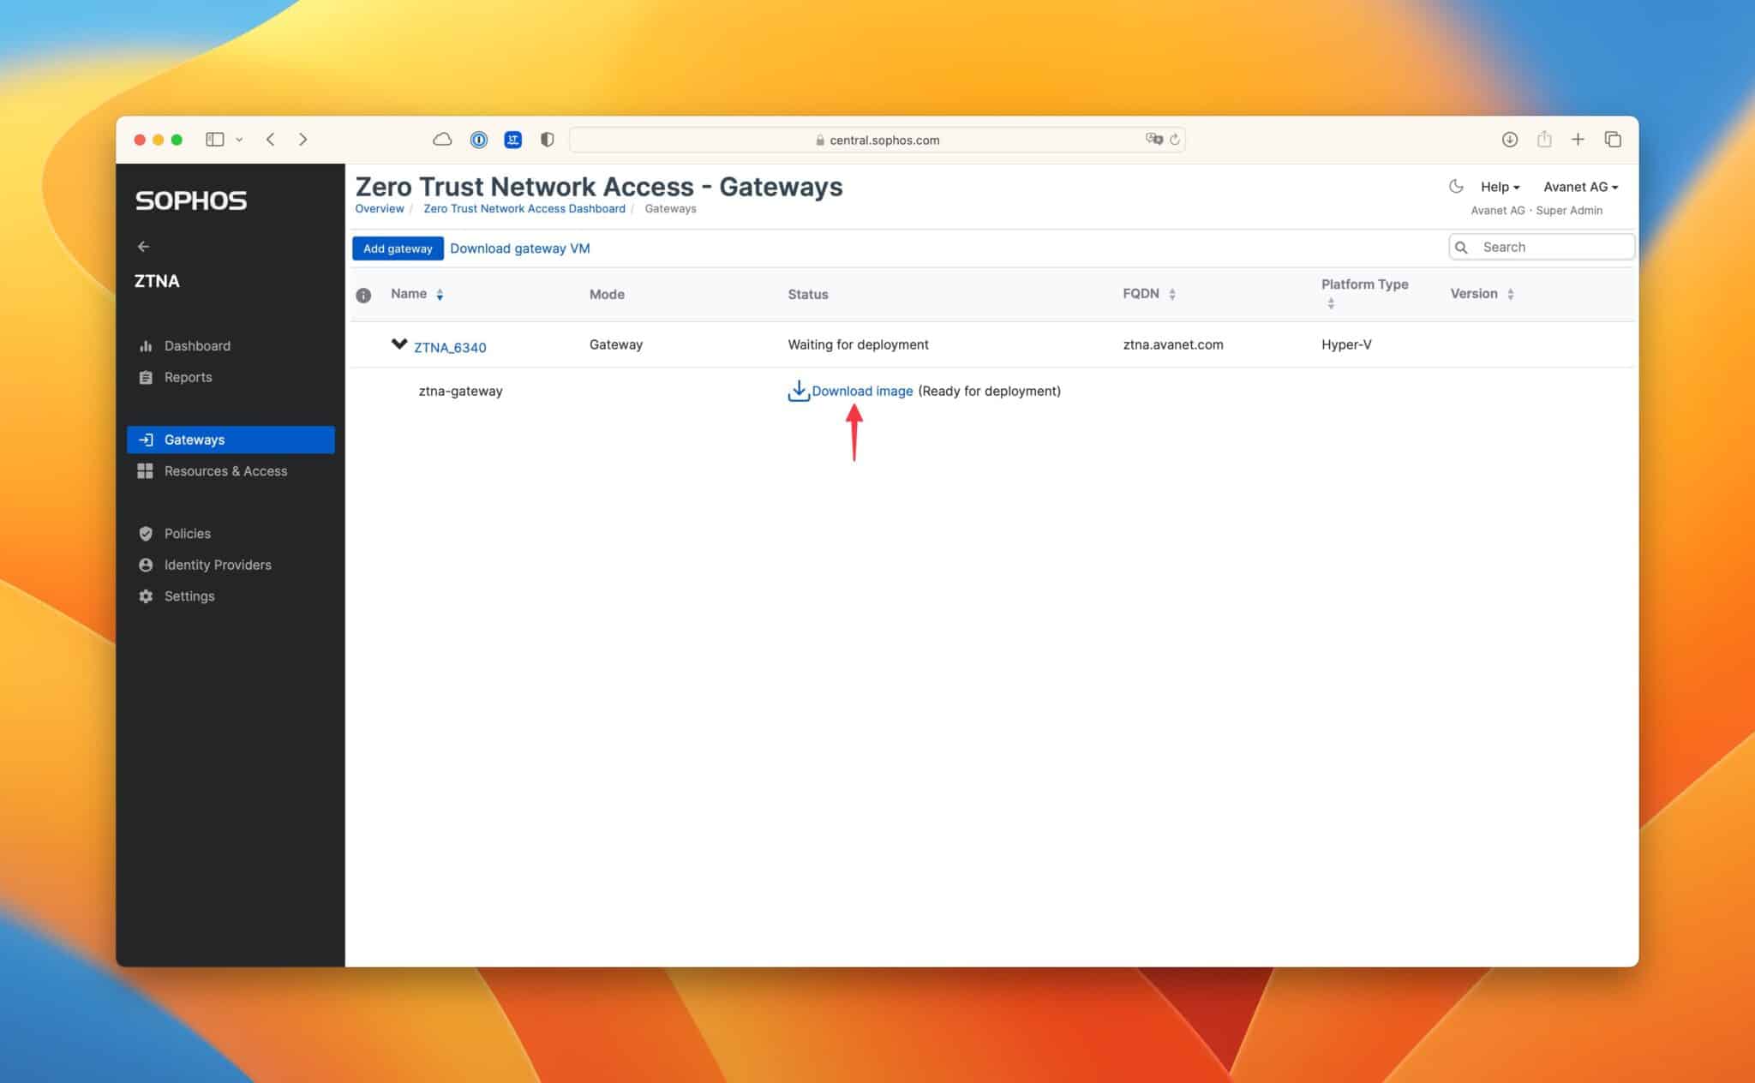Go to Overview via the breadcrumb link
This screenshot has width=1755, height=1083.
pyautogui.click(x=380, y=208)
